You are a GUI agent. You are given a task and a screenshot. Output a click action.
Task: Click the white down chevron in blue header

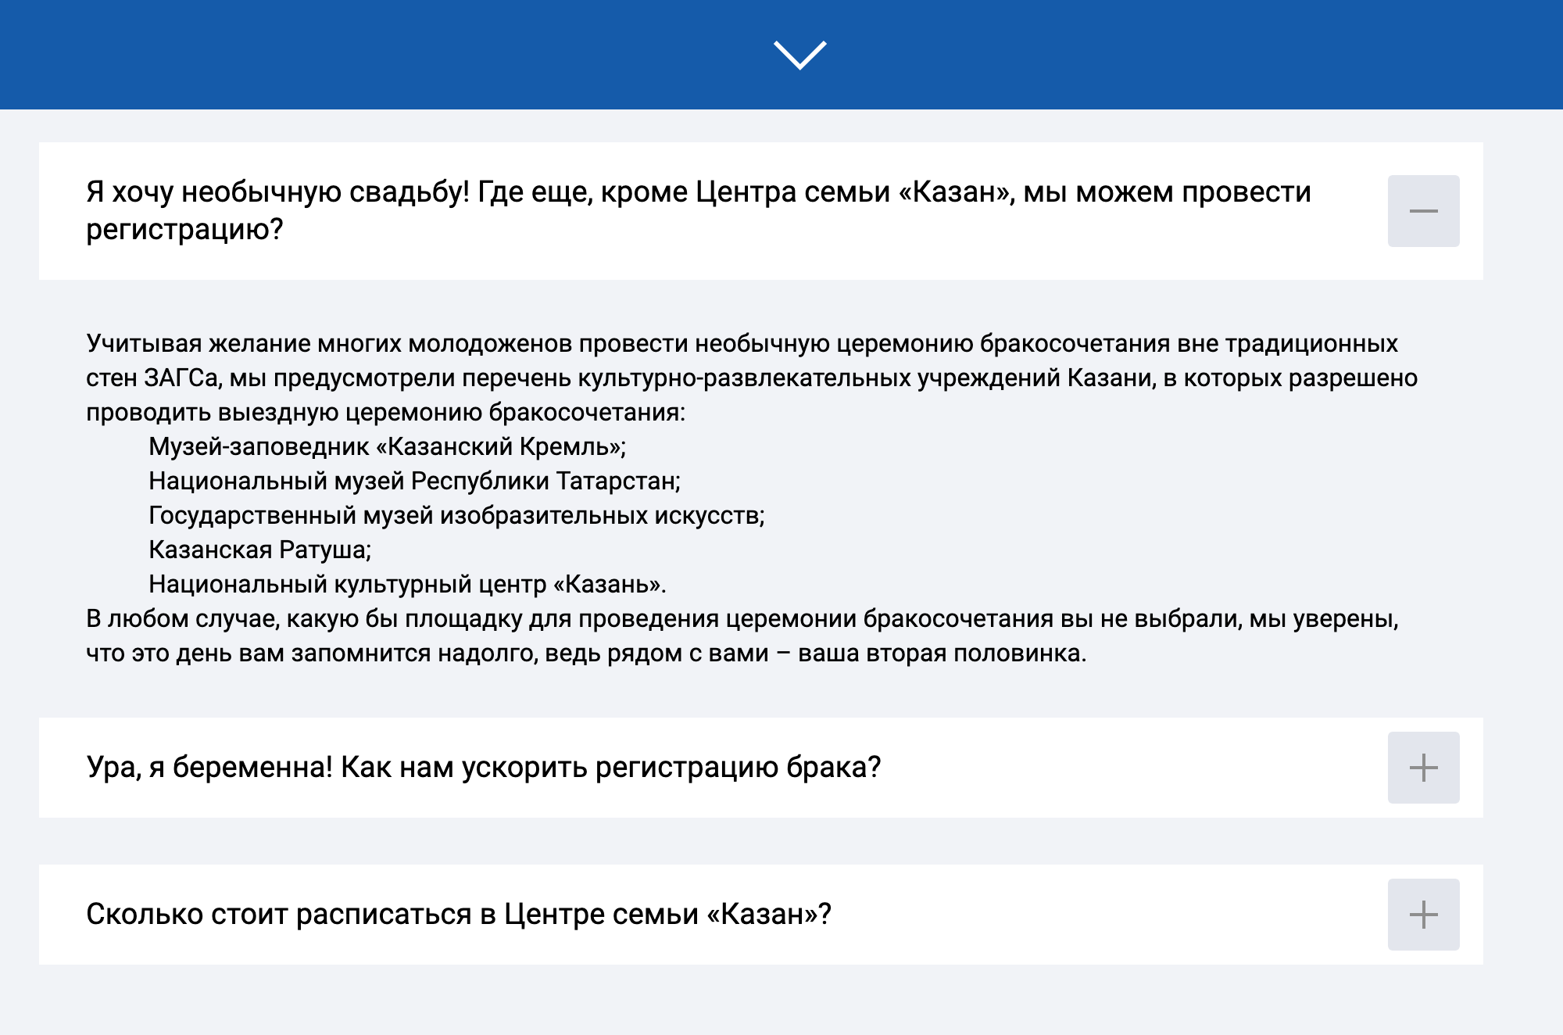coord(799,55)
